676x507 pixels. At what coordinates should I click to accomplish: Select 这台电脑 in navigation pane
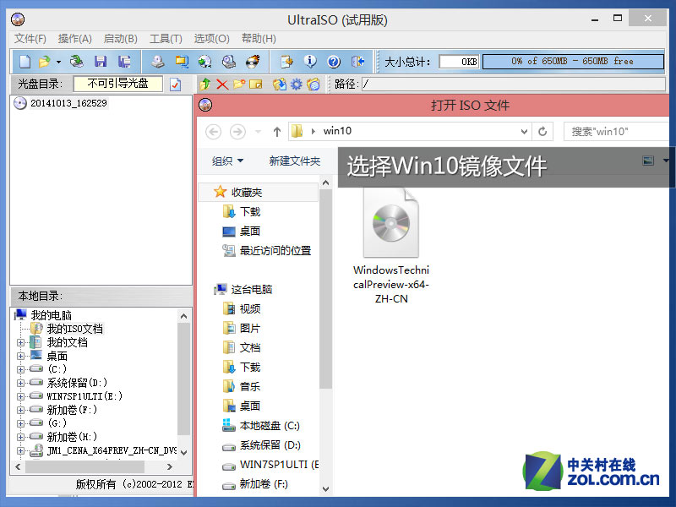[x=252, y=289]
